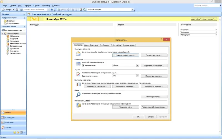The image size is (222, 139).
Task: Switch to Календарь navigation button
Action: 13,118
